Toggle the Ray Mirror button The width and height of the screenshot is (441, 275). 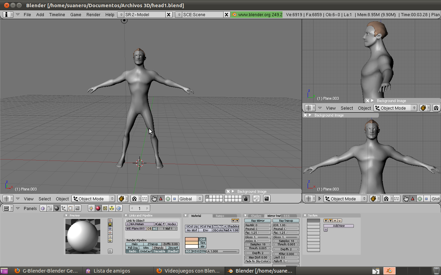click(258, 221)
